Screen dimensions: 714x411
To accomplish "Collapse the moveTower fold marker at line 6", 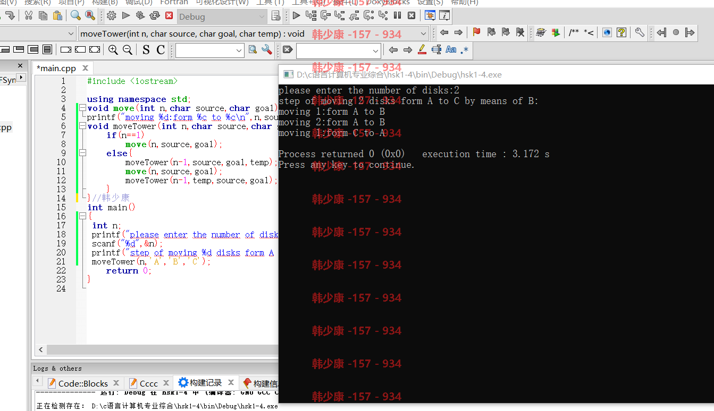I will (82, 126).
